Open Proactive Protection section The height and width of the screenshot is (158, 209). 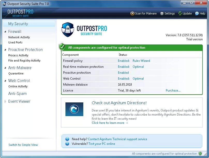(25, 50)
